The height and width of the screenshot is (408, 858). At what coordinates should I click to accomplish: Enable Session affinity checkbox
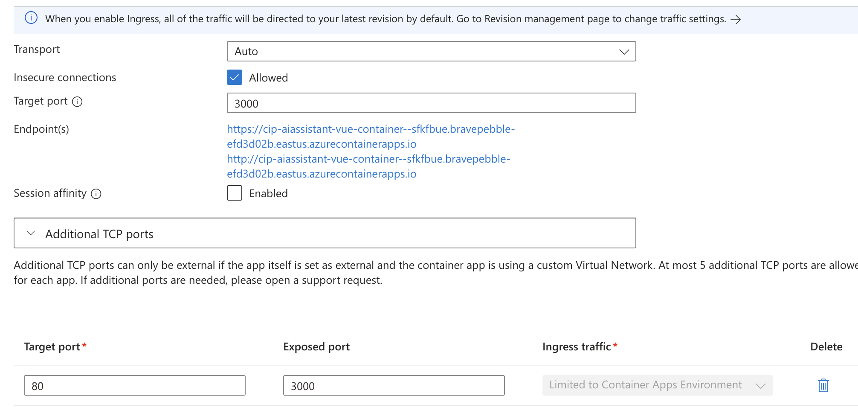pyautogui.click(x=235, y=193)
